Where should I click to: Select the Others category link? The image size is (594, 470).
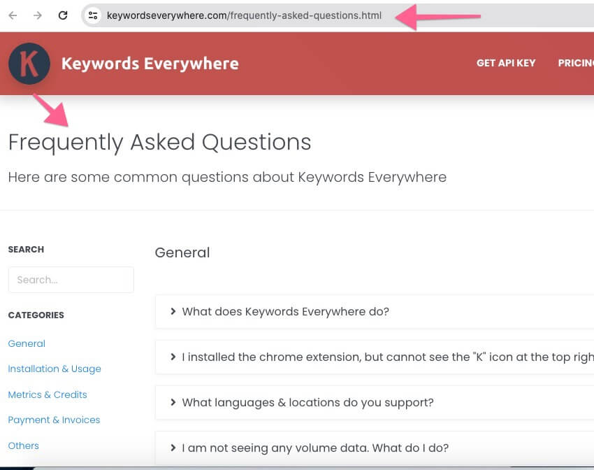click(x=24, y=446)
